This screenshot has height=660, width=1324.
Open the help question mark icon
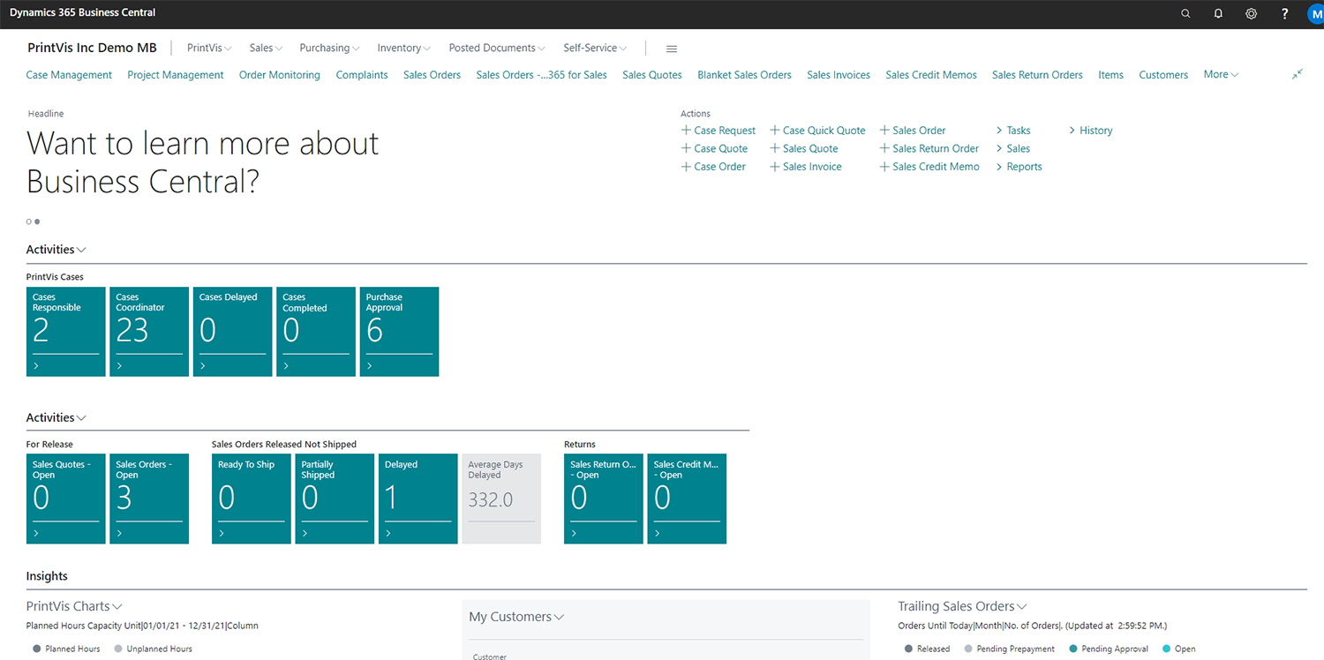(x=1285, y=13)
